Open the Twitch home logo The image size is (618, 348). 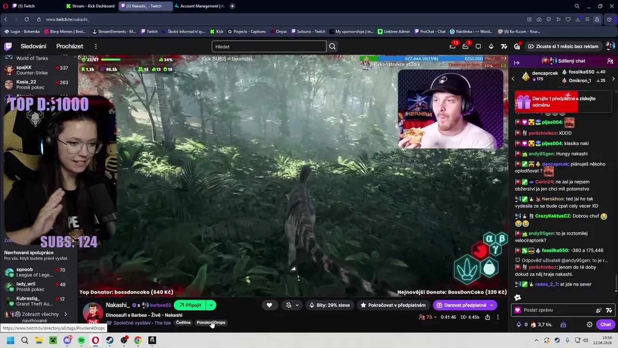coord(8,46)
